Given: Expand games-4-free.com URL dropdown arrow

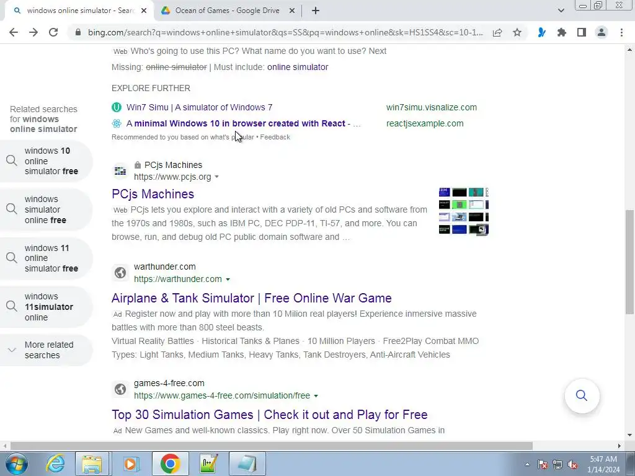Looking at the screenshot, I should coord(316,396).
